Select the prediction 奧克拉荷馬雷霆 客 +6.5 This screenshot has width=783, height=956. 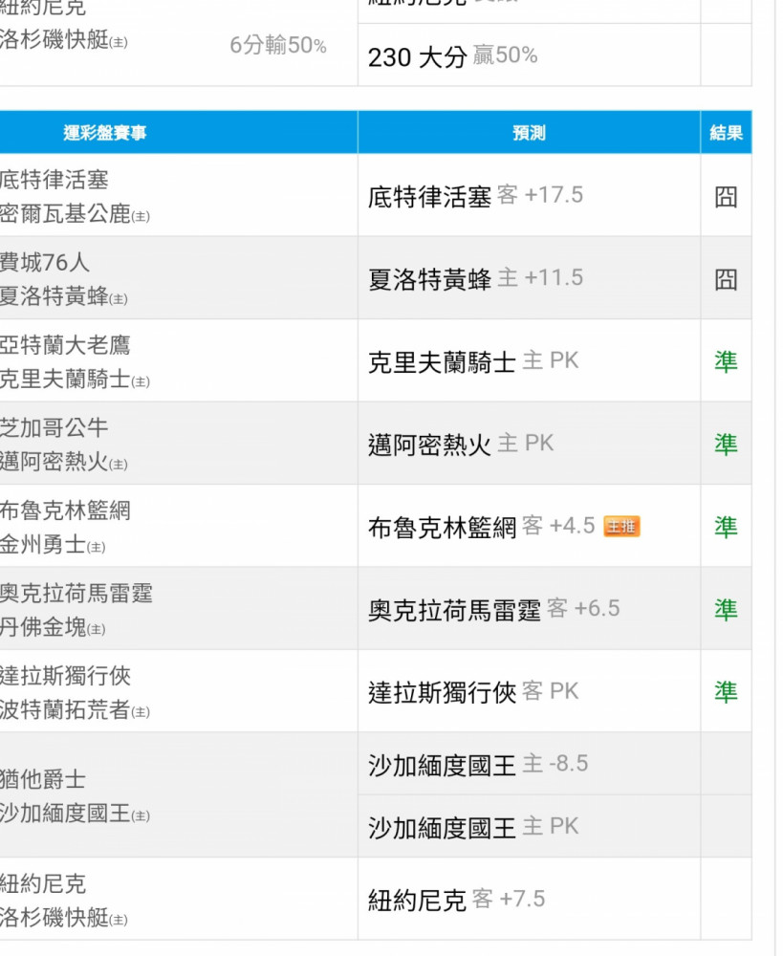[x=494, y=609]
